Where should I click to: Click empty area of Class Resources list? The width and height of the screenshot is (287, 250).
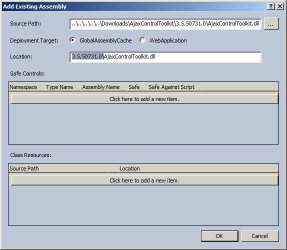(x=143, y=205)
